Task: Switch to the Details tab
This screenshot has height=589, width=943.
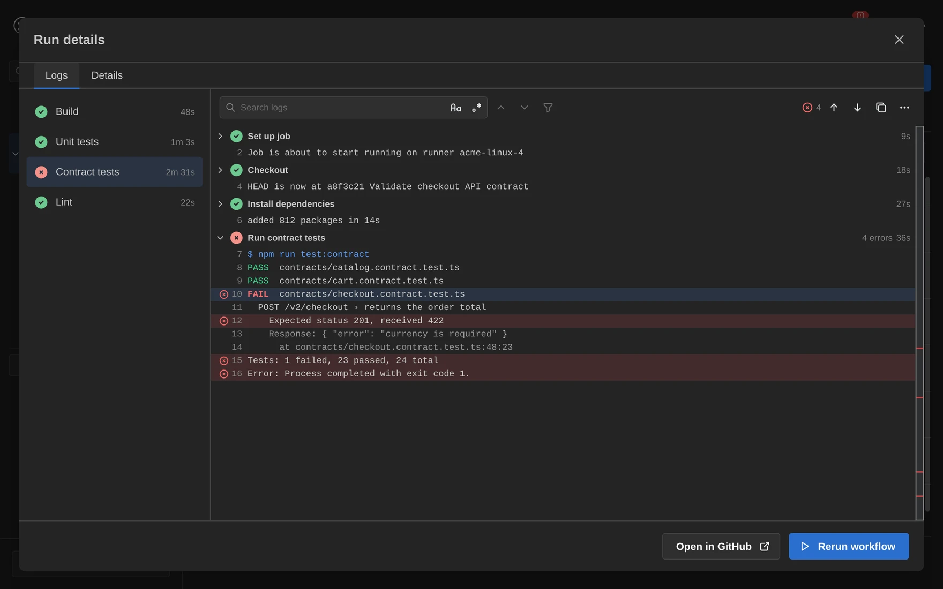Action: [x=107, y=75]
